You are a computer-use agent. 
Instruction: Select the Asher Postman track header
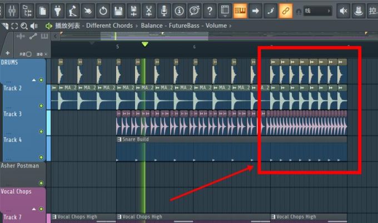[x=23, y=174]
